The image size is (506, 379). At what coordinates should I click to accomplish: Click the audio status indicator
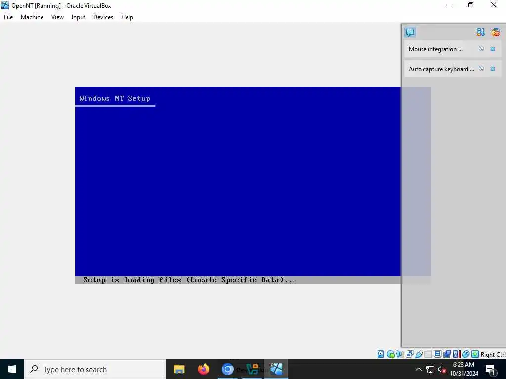tap(400, 354)
